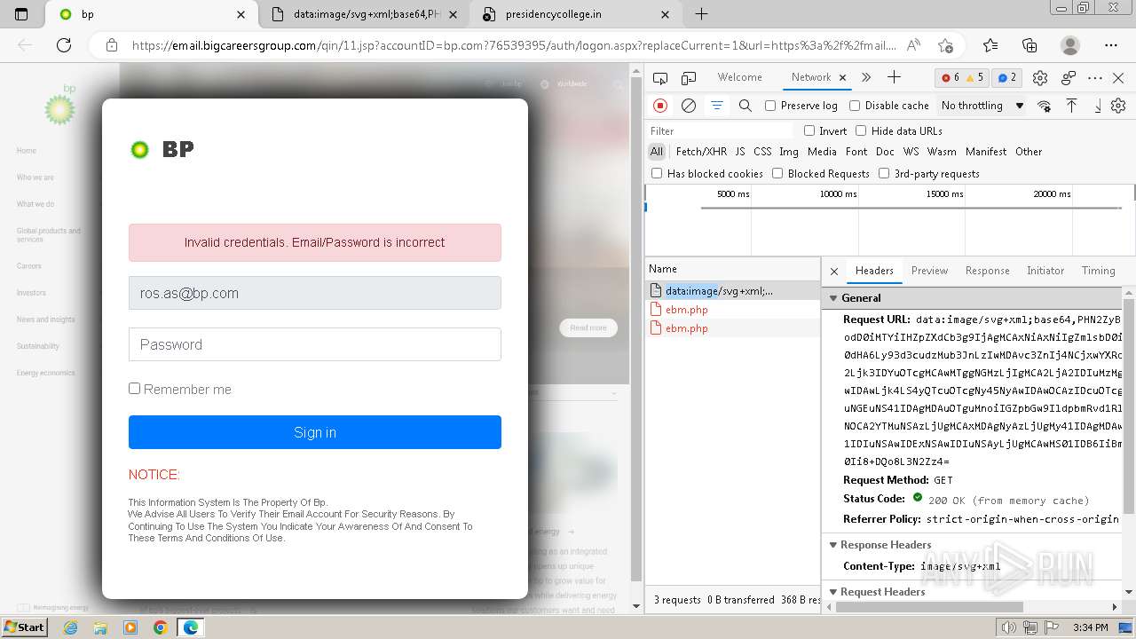Click the blue Sign in button

point(315,432)
